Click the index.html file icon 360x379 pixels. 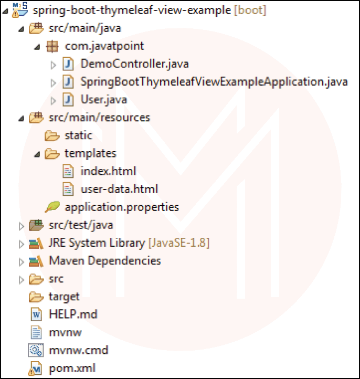68,171
